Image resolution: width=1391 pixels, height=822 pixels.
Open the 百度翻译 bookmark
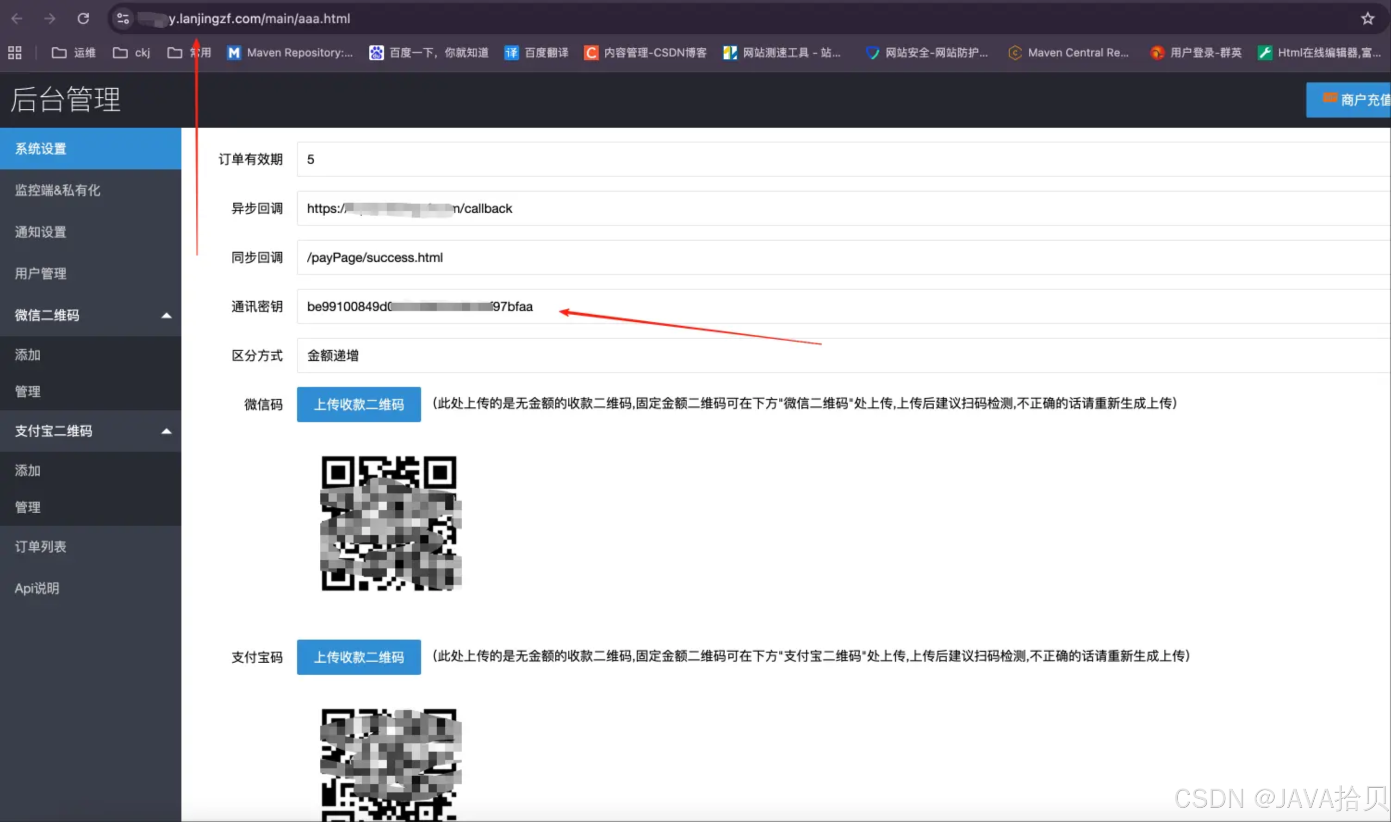point(537,53)
